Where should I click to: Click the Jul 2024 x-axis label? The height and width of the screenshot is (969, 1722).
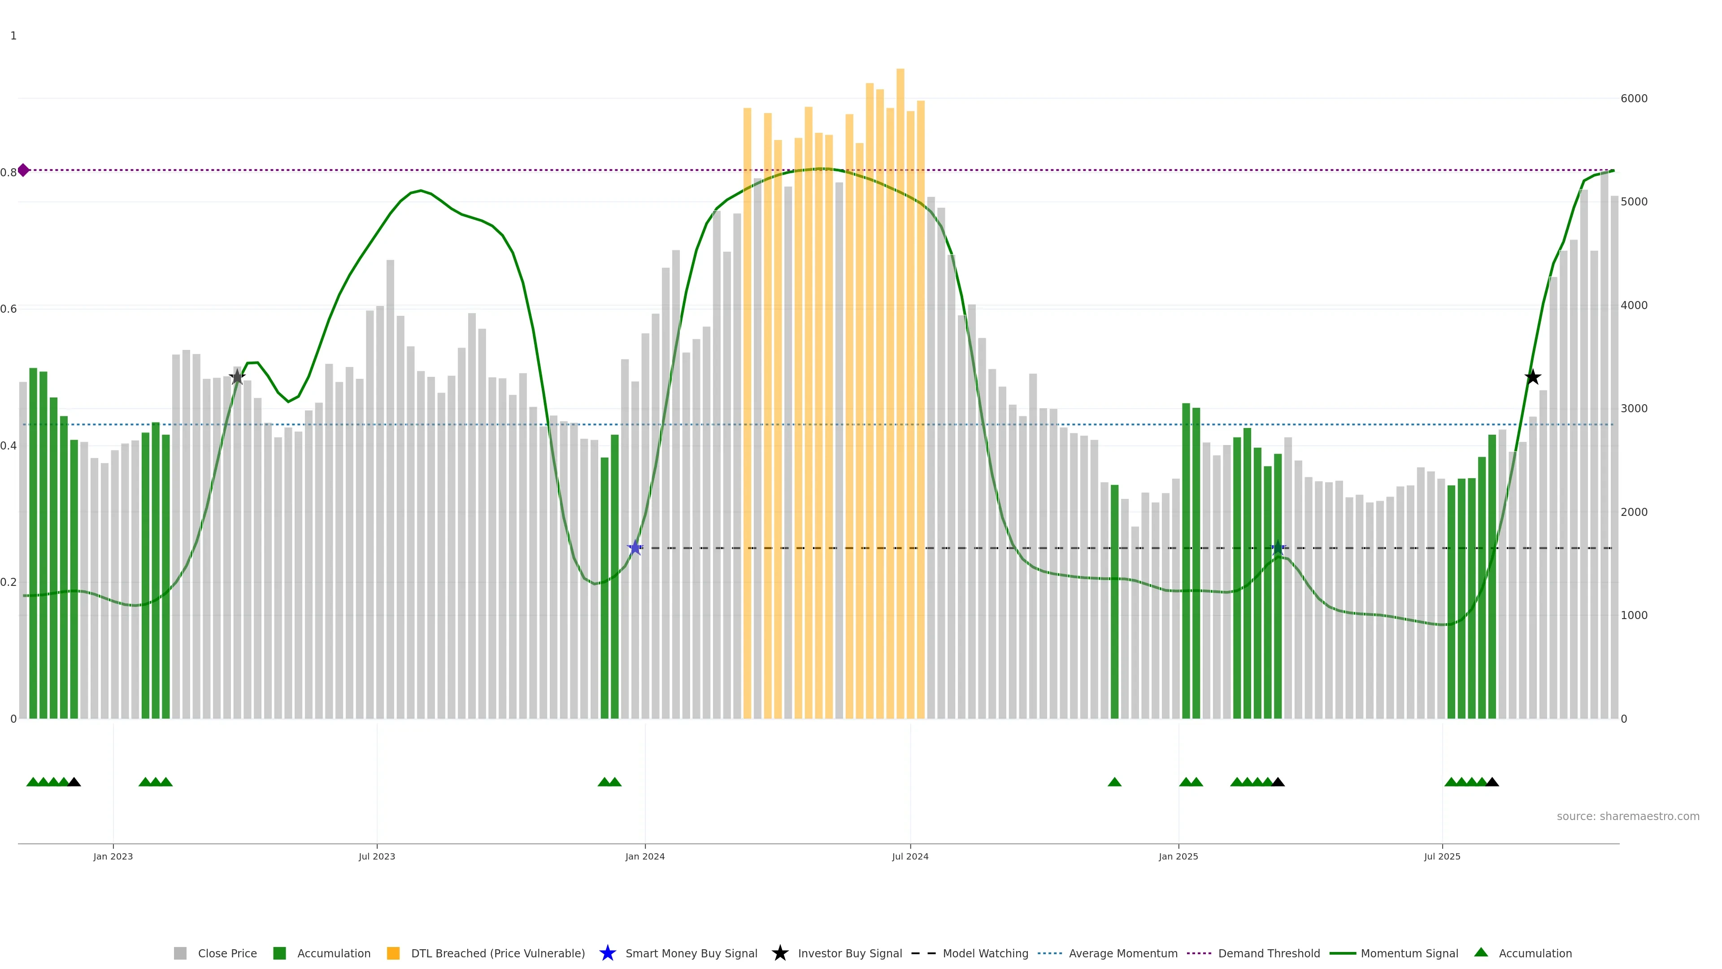click(910, 856)
